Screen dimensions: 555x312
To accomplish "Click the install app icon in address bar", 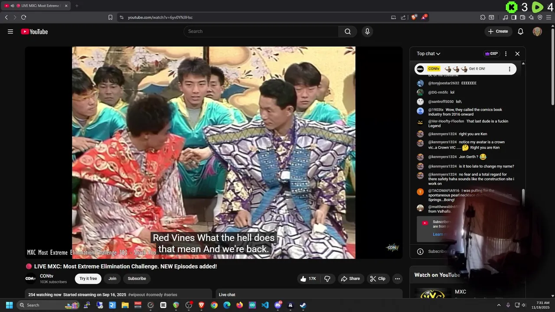I will 393,17.
